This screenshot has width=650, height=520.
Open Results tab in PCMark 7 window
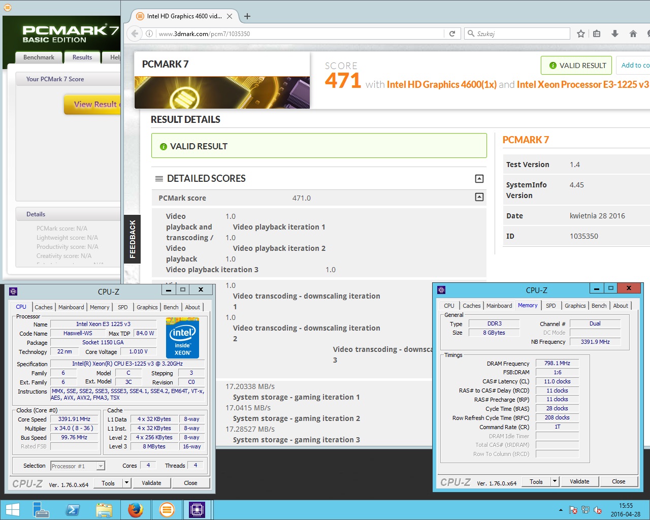coord(82,57)
